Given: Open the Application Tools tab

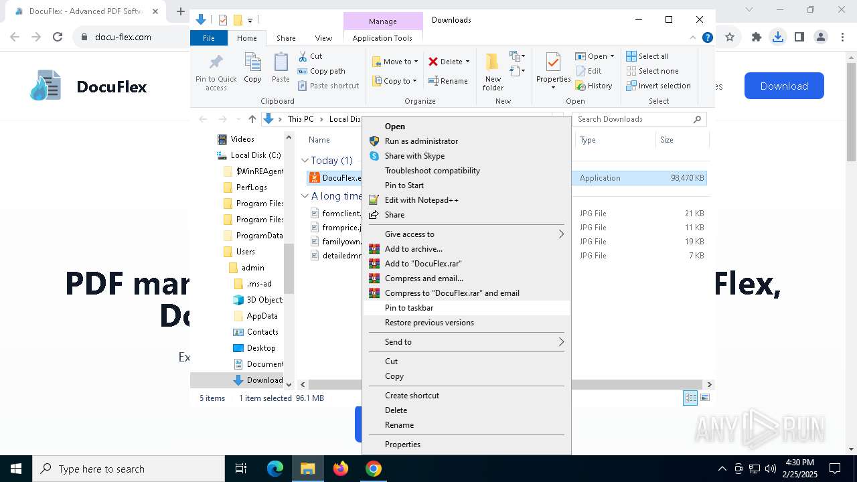Looking at the screenshot, I should pyautogui.click(x=382, y=38).
